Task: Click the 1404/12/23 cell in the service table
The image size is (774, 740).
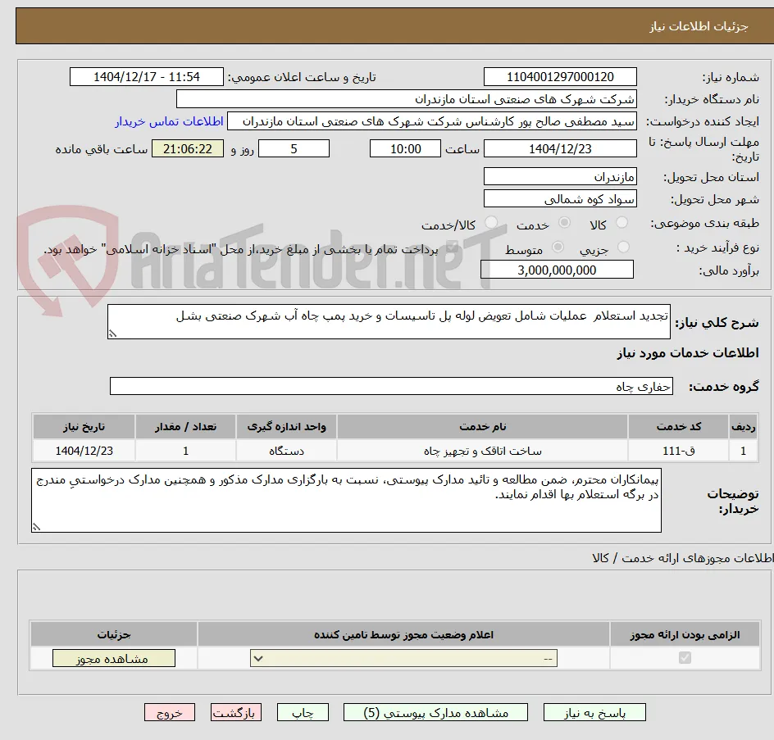Action: [x=84, y=451]
